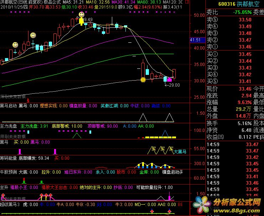
Task: Click the 涨跌 value 2.94
Action: pyautogui.click(x=246, y=96)
